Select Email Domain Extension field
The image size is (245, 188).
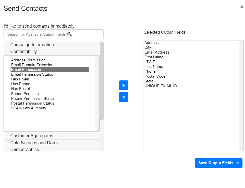tap(32, 65)
